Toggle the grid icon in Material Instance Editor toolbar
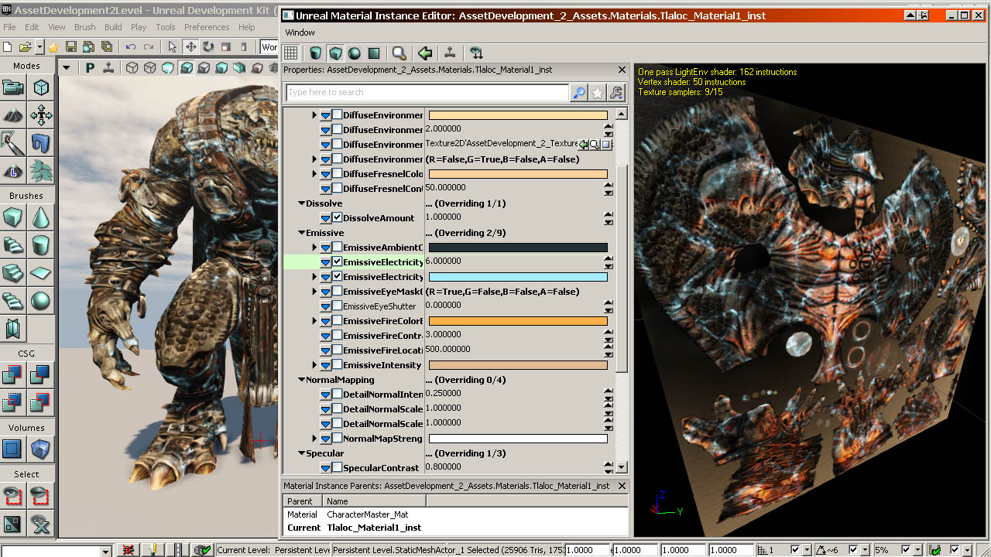 (x=290, y=53)
